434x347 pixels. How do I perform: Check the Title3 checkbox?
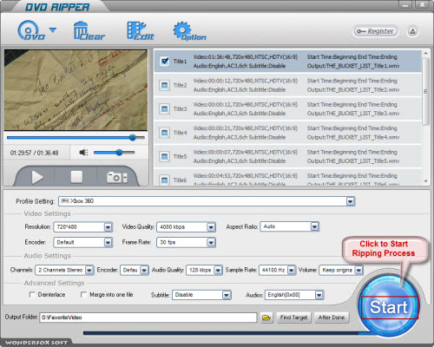(x=164, y=109)
